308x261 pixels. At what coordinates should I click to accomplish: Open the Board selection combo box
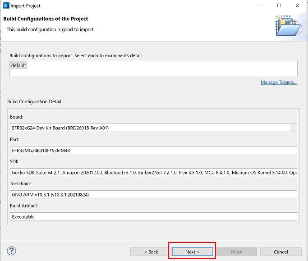(x=150, y=128)
